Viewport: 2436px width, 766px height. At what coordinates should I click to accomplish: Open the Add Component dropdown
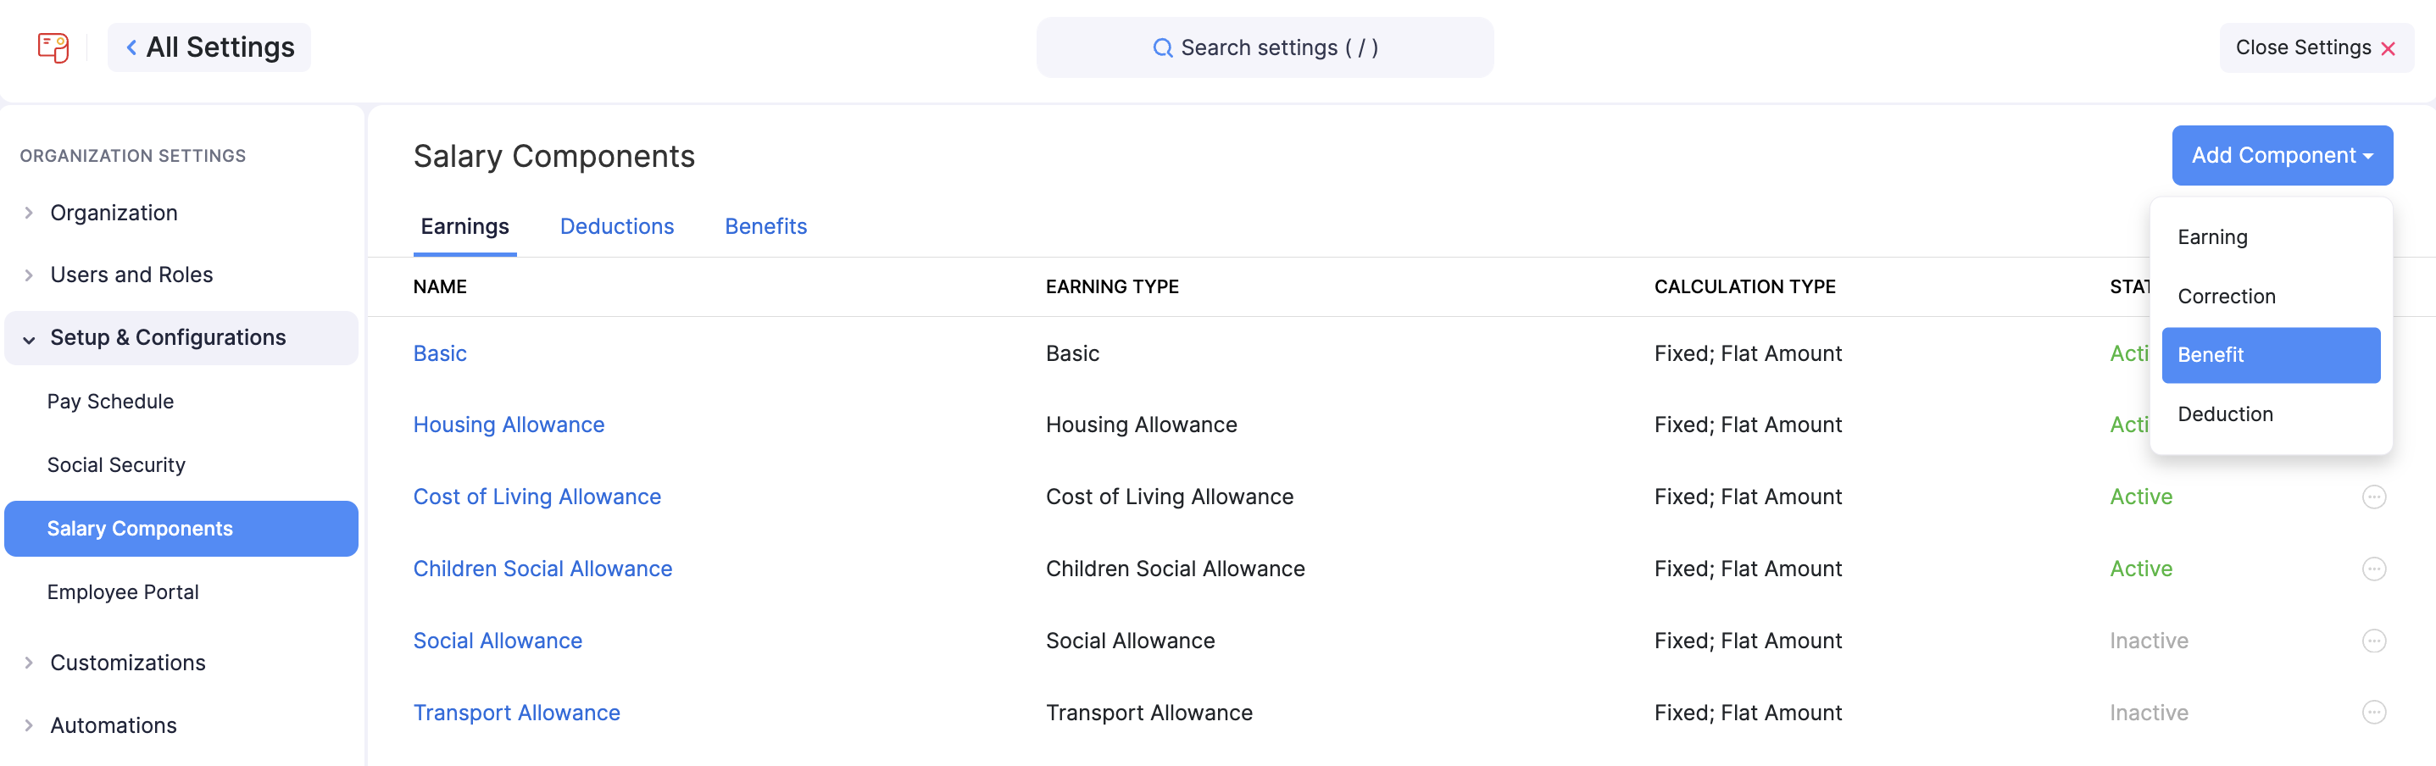[x=2282, y=155]
